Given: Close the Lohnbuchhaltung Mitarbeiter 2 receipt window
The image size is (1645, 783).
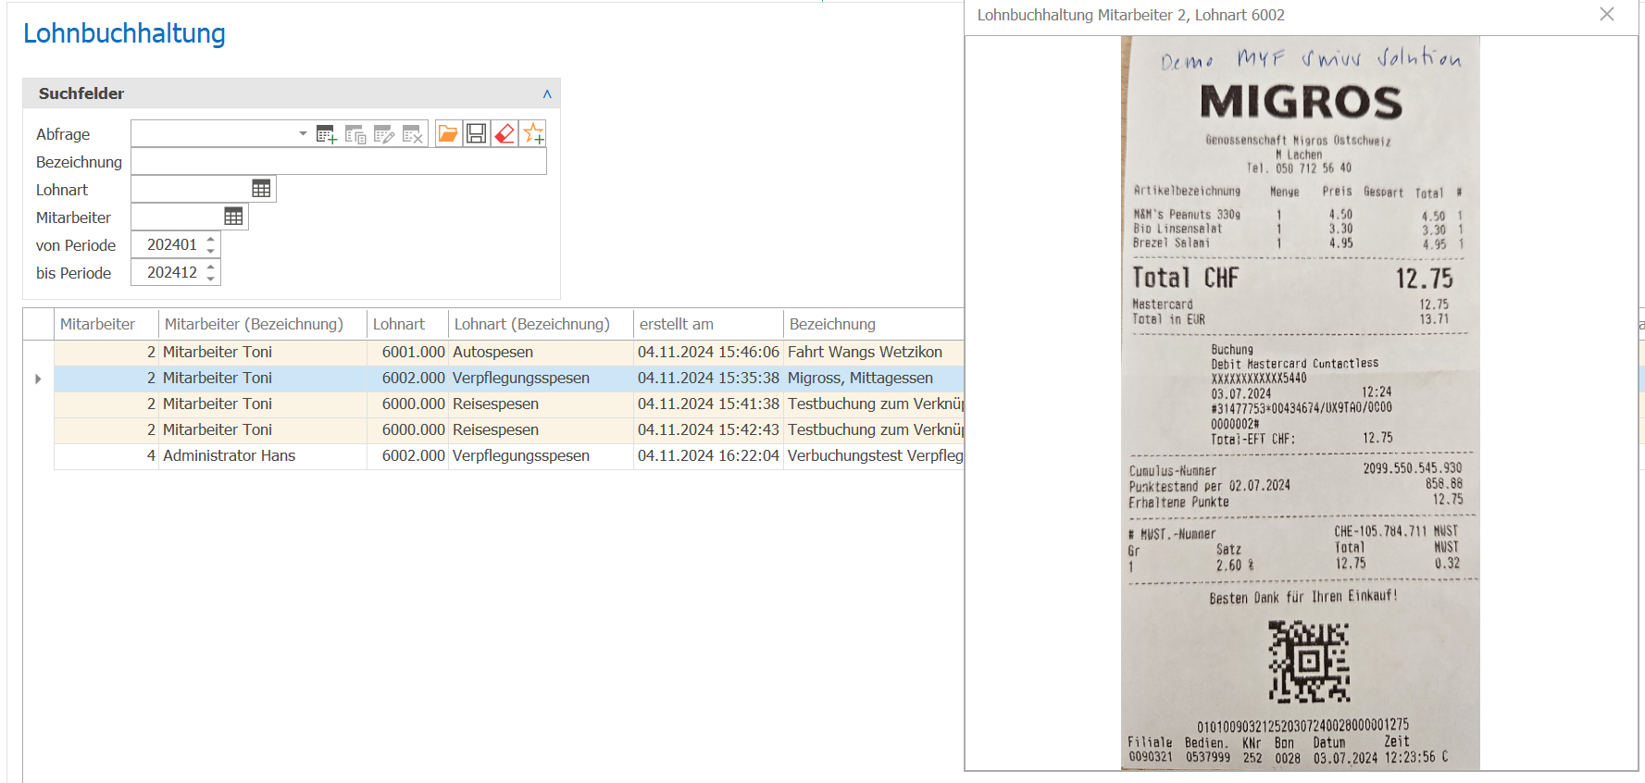Looking at the screenshot, I should click(x=1607, y=15).
